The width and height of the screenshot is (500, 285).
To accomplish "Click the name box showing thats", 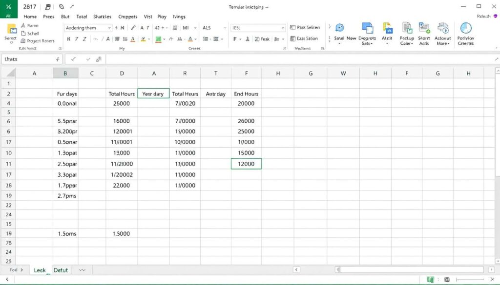I will [31, 59].
